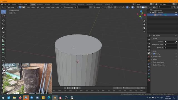178x100 pixels.
Task: Open the Render menu
Action: [x=14, y=4]
